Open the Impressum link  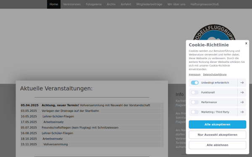pyautogui.click(x=194, y=75)
